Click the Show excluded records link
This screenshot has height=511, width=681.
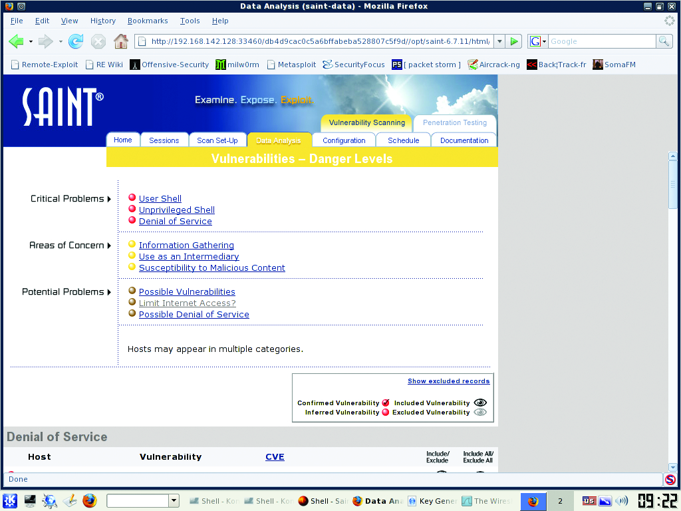448,381
